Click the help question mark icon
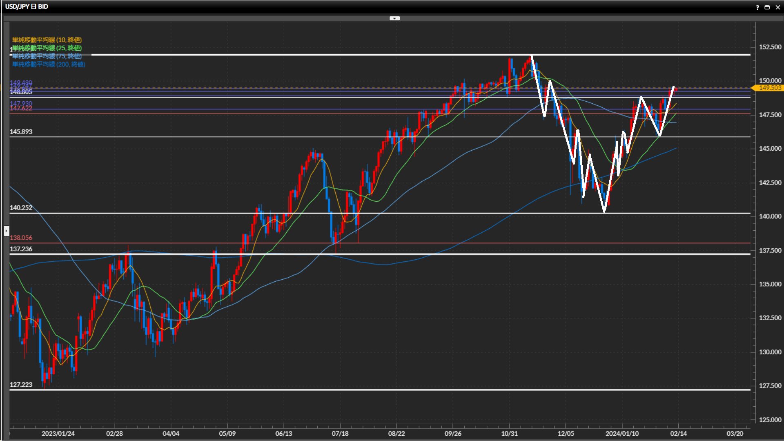This screenshot has width=784, height=441. coord(757,7)
